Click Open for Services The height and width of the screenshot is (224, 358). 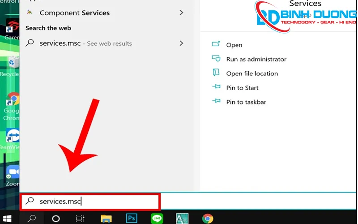tap(234, 45)
